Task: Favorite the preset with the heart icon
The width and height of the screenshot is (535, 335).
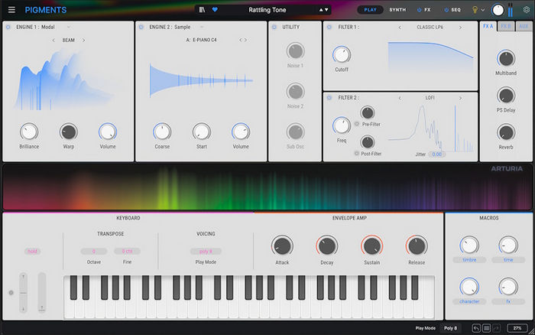Action: (215, 11)
